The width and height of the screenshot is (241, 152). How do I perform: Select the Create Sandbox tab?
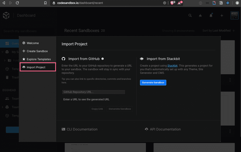click(38, 51)
